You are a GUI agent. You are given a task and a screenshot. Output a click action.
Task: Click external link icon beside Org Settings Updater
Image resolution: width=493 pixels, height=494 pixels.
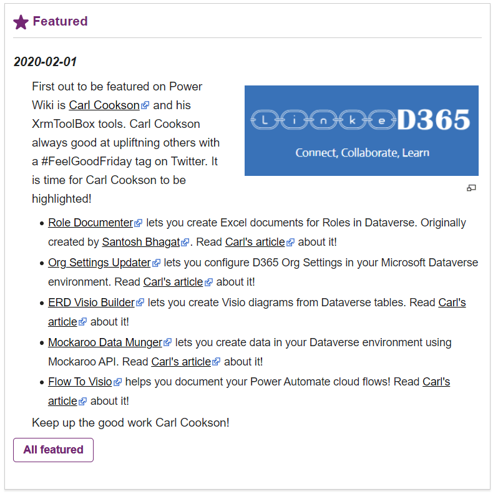(x=157, y=263)
